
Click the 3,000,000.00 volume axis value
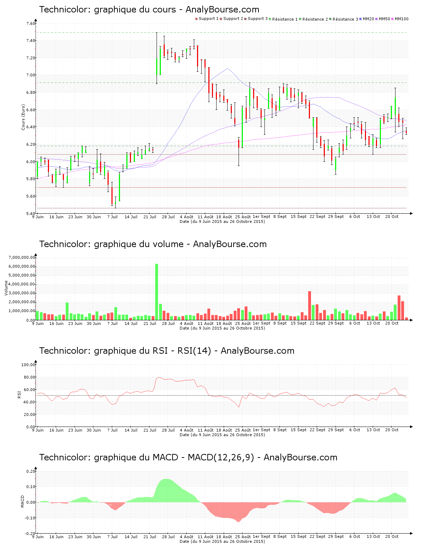(23, 293)
